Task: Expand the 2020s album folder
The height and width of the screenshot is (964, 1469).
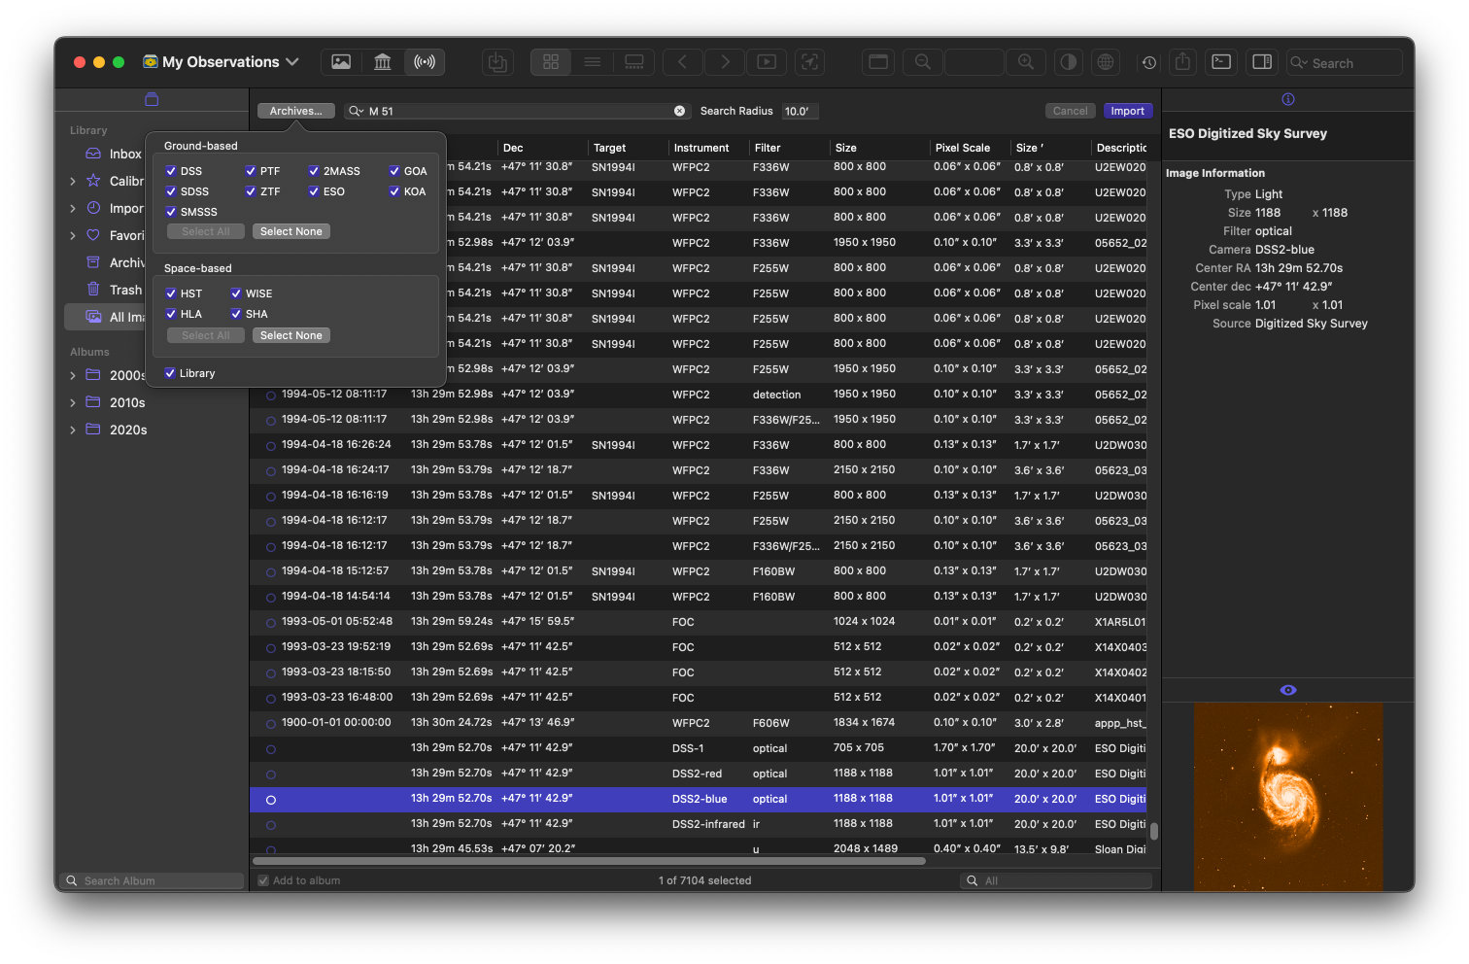Action: click(x=73, y=430)
